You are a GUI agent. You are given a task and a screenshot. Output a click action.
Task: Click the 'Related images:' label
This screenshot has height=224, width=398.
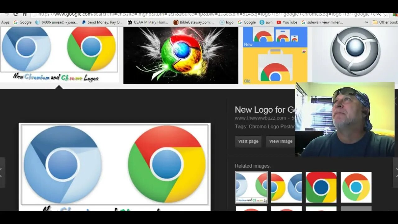[252, 166]
